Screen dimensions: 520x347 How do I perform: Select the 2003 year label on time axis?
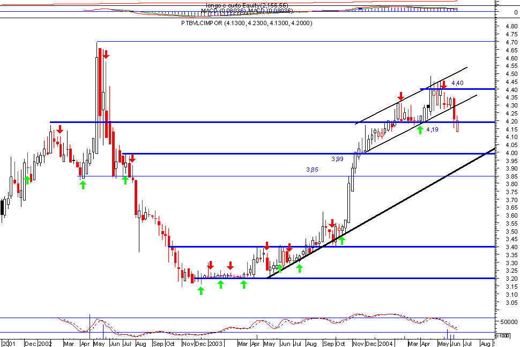[215, 344]
